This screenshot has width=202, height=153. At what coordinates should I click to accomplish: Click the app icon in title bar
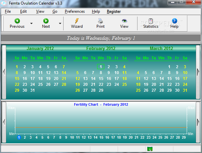[3, 3]
